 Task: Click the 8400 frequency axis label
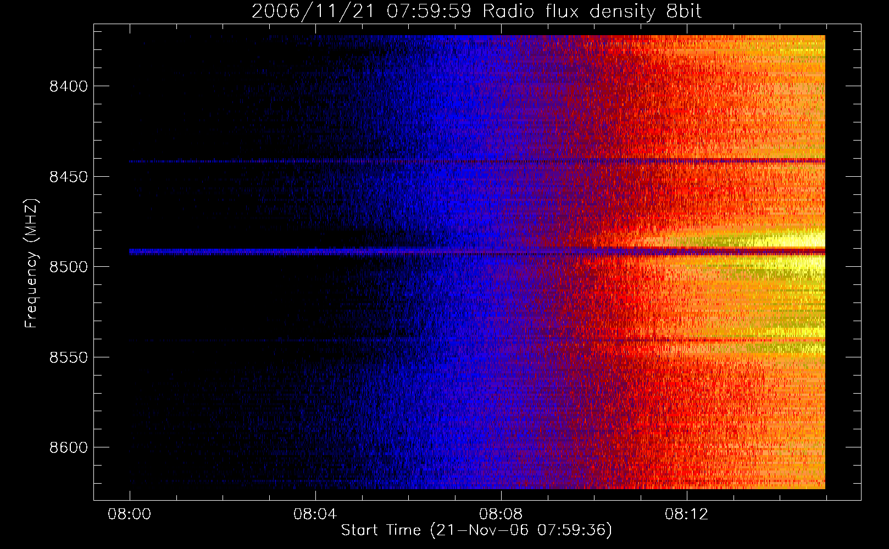tap(68, 86)
